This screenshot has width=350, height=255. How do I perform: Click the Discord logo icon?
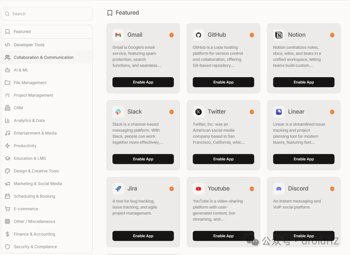pos(279,189)
